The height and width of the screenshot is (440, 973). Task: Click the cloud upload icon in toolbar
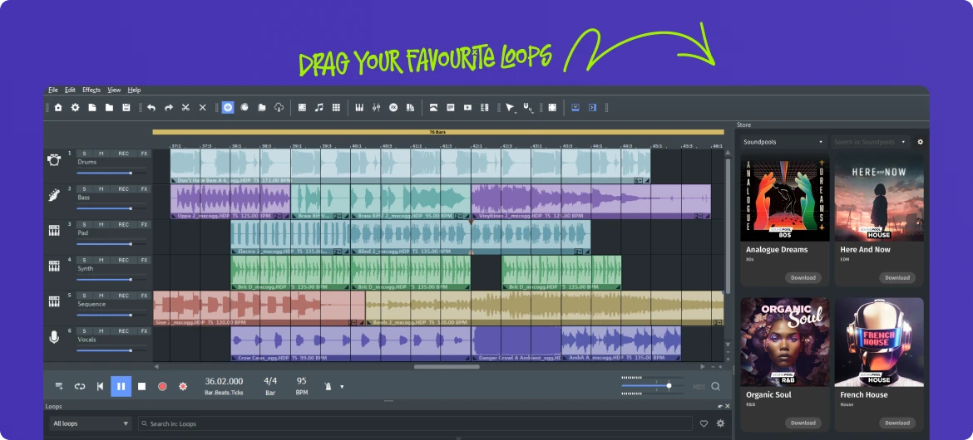coord(279,108)
